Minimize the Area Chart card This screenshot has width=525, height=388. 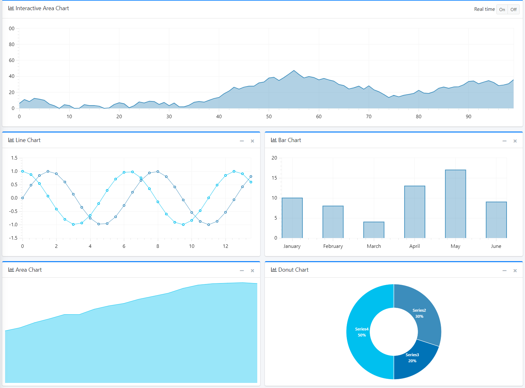[x=242, y=271]
